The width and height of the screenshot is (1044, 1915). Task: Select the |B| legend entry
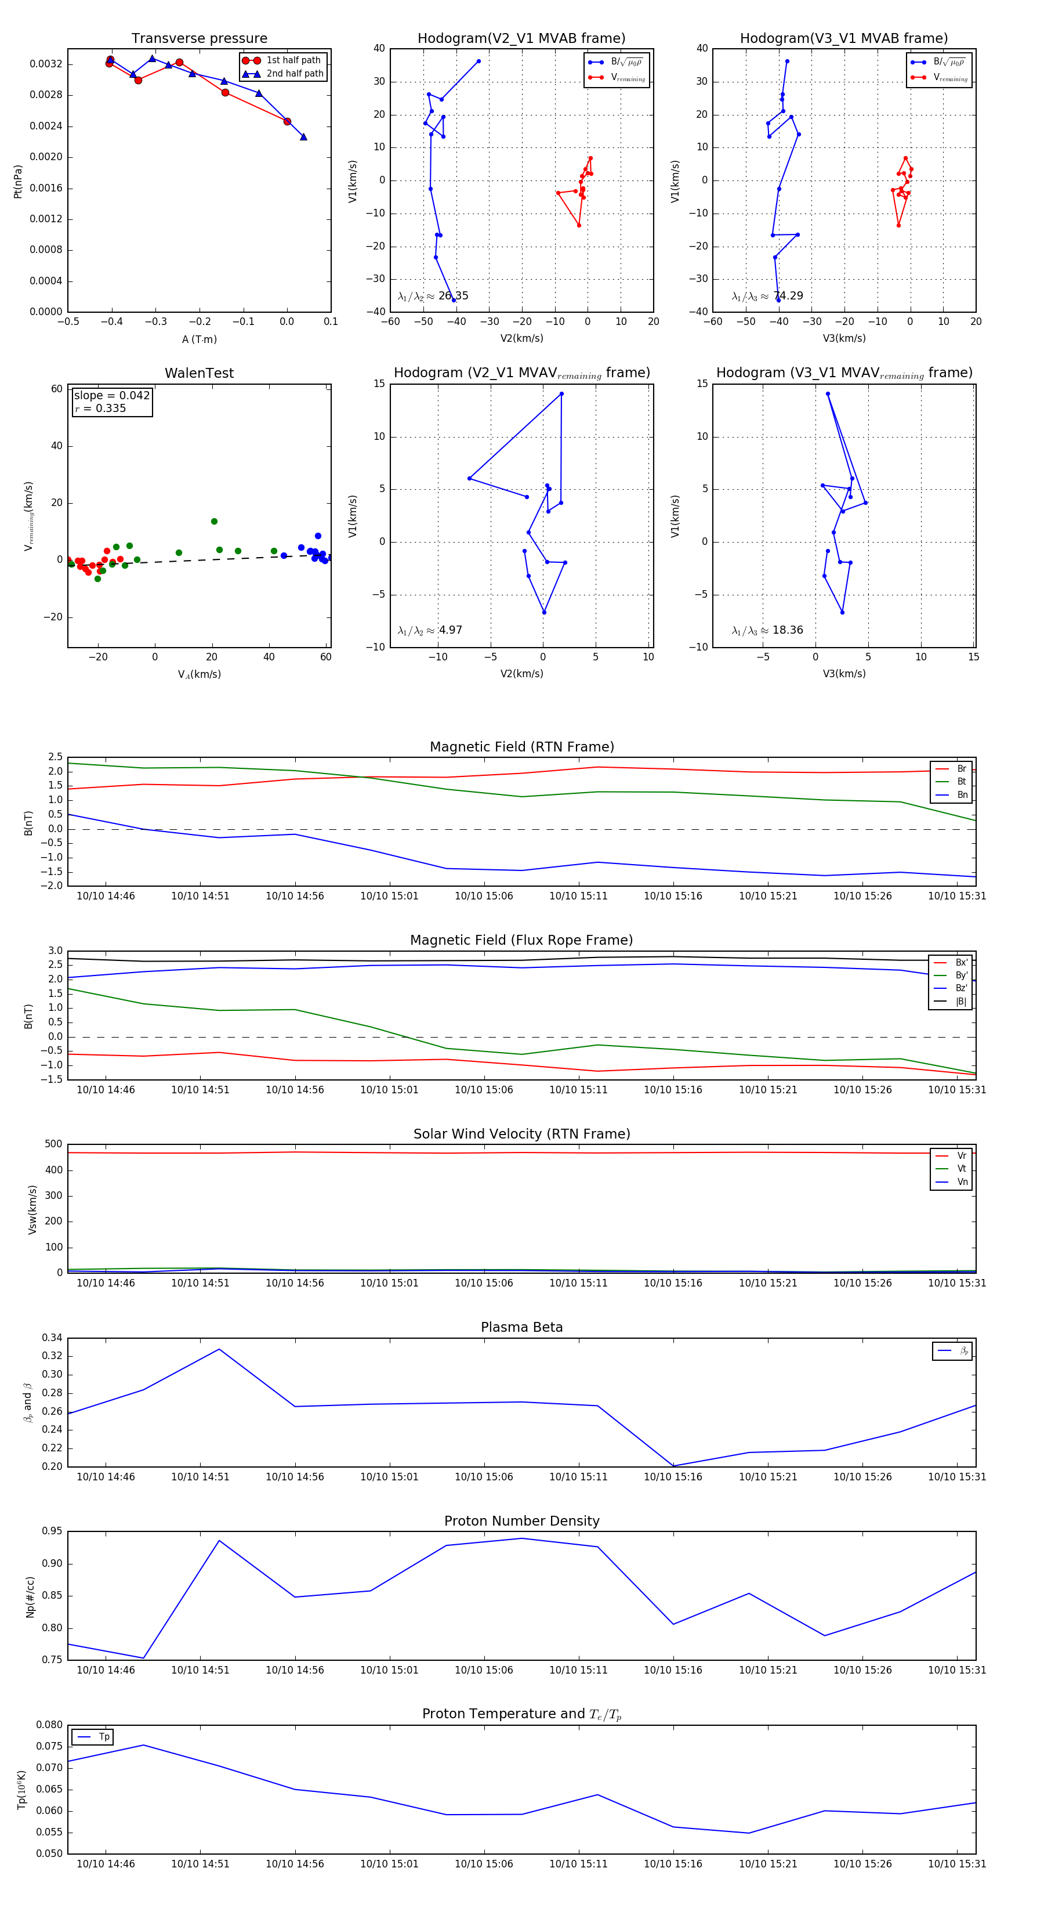pyautogui.click(x=951, y=1002)
